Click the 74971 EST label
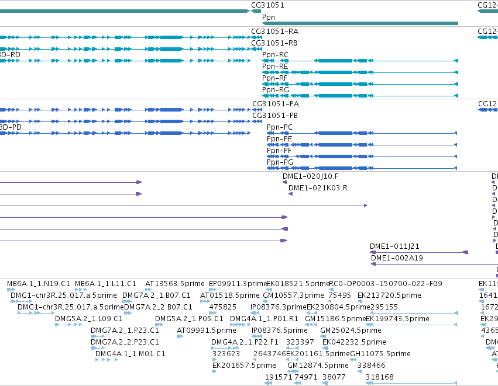The image size is (498, 386). point(306,377)
